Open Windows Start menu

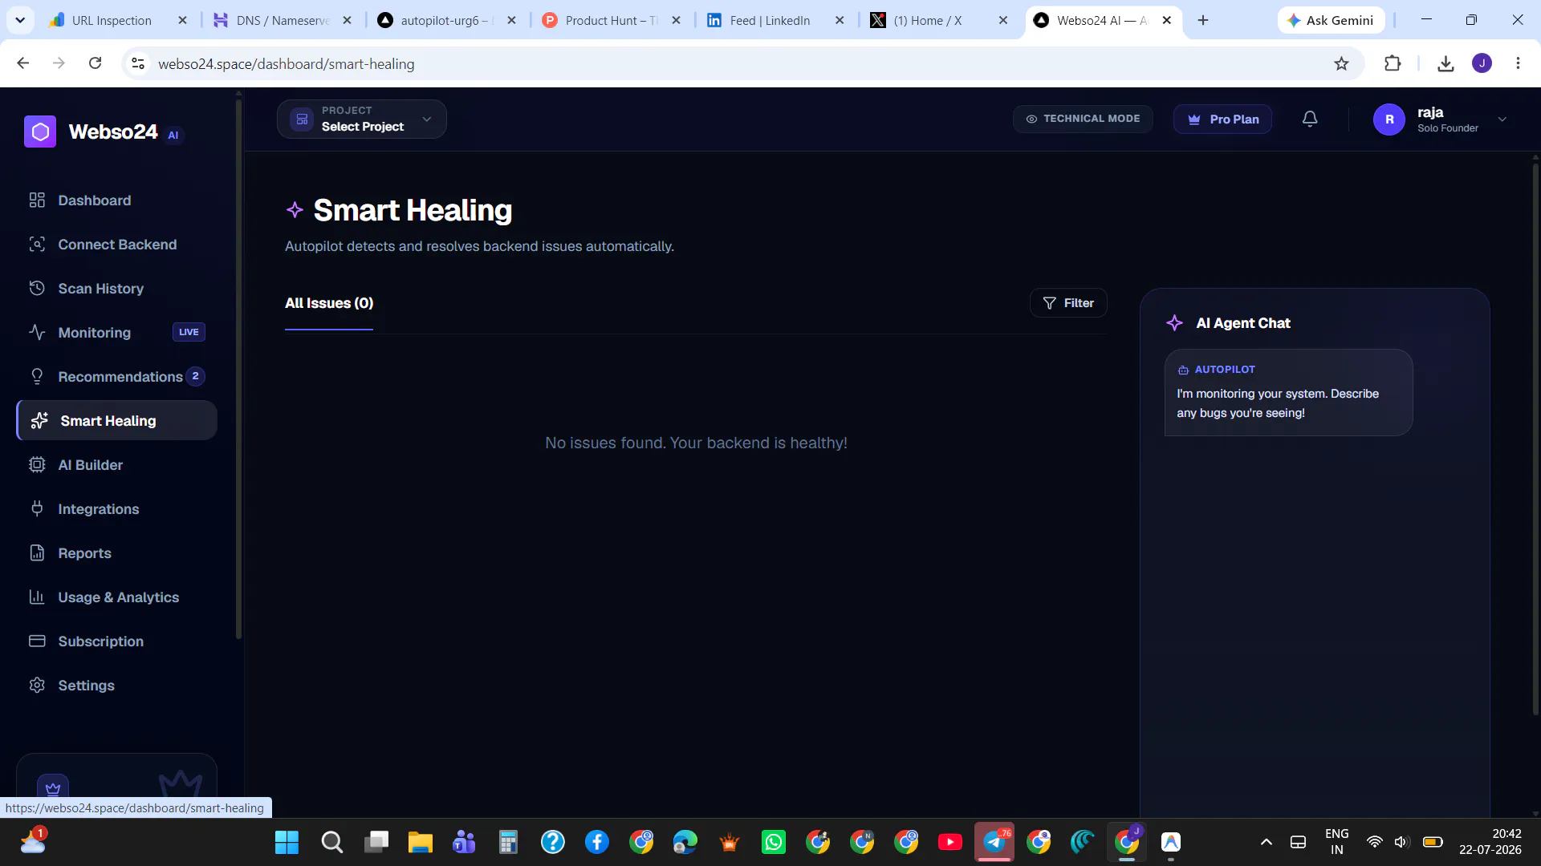click(x=287, y=842)
